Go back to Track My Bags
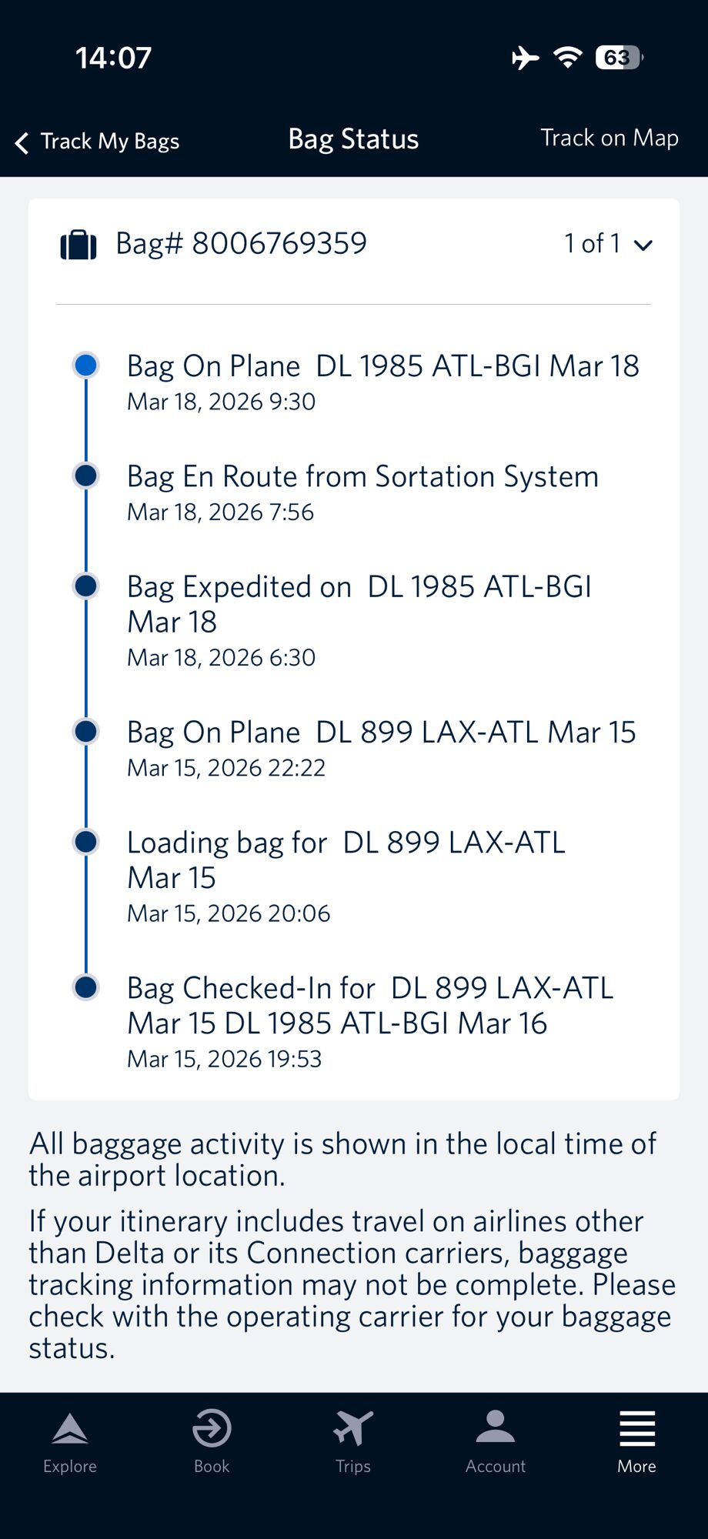The width and height of the screenshot is (708, 1539). click(x=109, y=142)
